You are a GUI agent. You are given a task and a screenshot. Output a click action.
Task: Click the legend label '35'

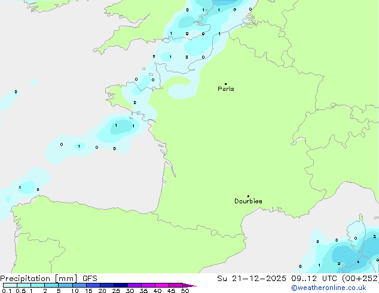pyautogui.click(x=143, y=291)
